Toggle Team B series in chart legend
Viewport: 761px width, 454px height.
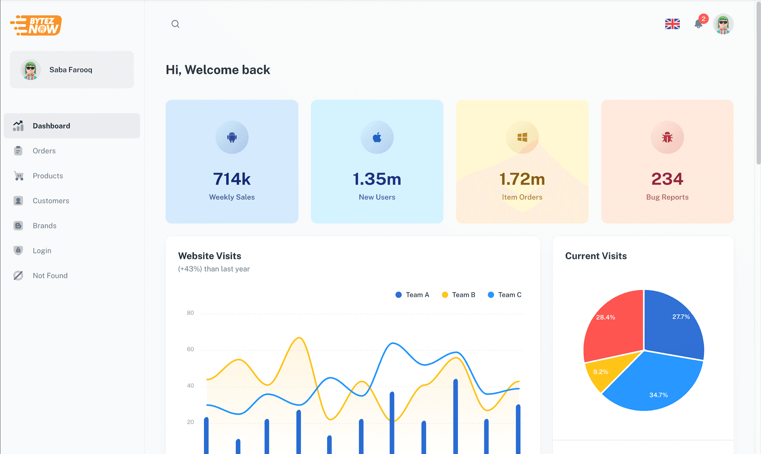pyautogui.click(x=459, y=295)
